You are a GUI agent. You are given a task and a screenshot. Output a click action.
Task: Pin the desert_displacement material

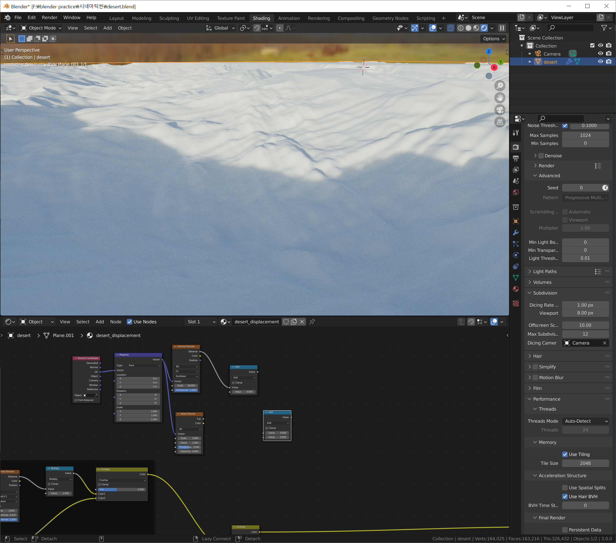pos(312,322)
